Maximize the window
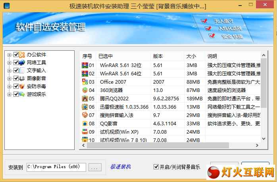Viewport: 277px width, 182px height. pyautogui.click(x=251, y=5)
